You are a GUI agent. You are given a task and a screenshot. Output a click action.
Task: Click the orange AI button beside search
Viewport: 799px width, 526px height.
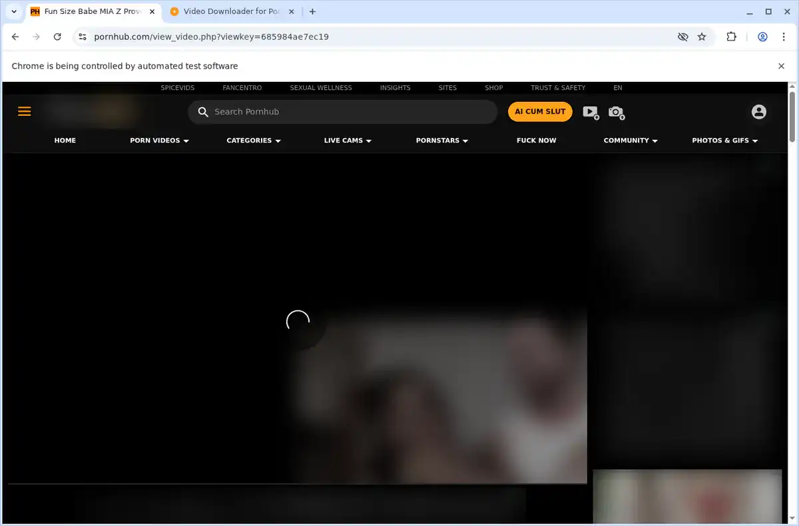[x=540, y=112]
